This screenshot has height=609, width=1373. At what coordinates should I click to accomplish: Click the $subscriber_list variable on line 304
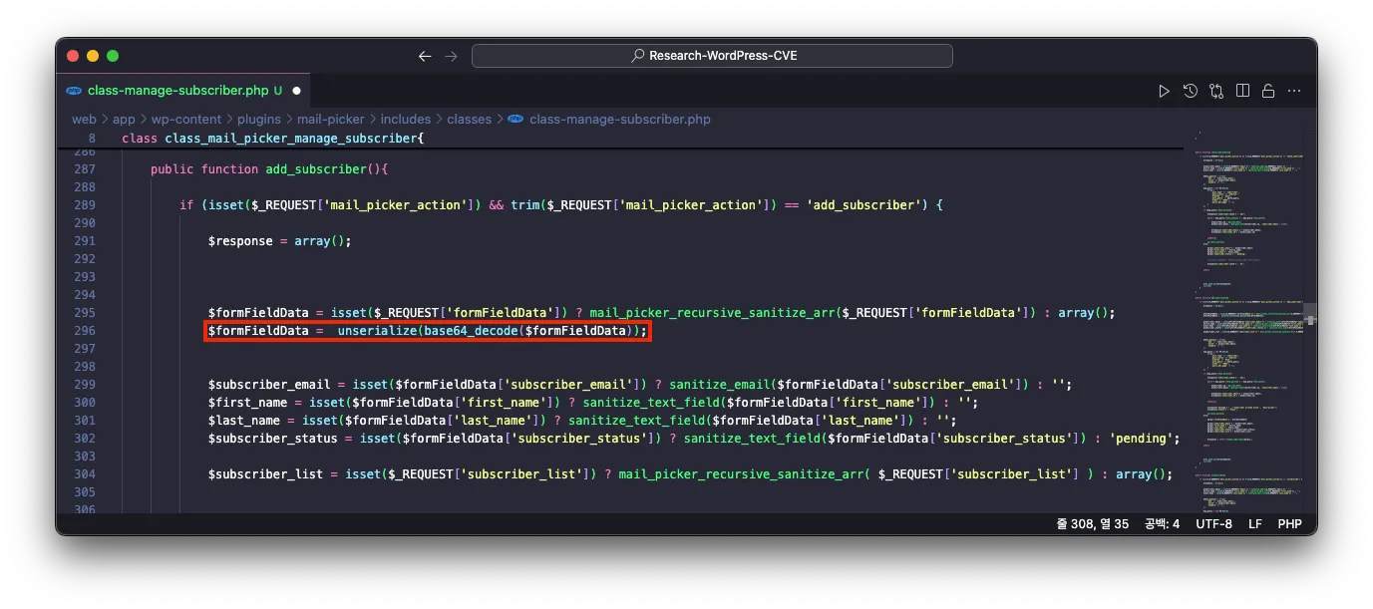(x=265, y=474)
